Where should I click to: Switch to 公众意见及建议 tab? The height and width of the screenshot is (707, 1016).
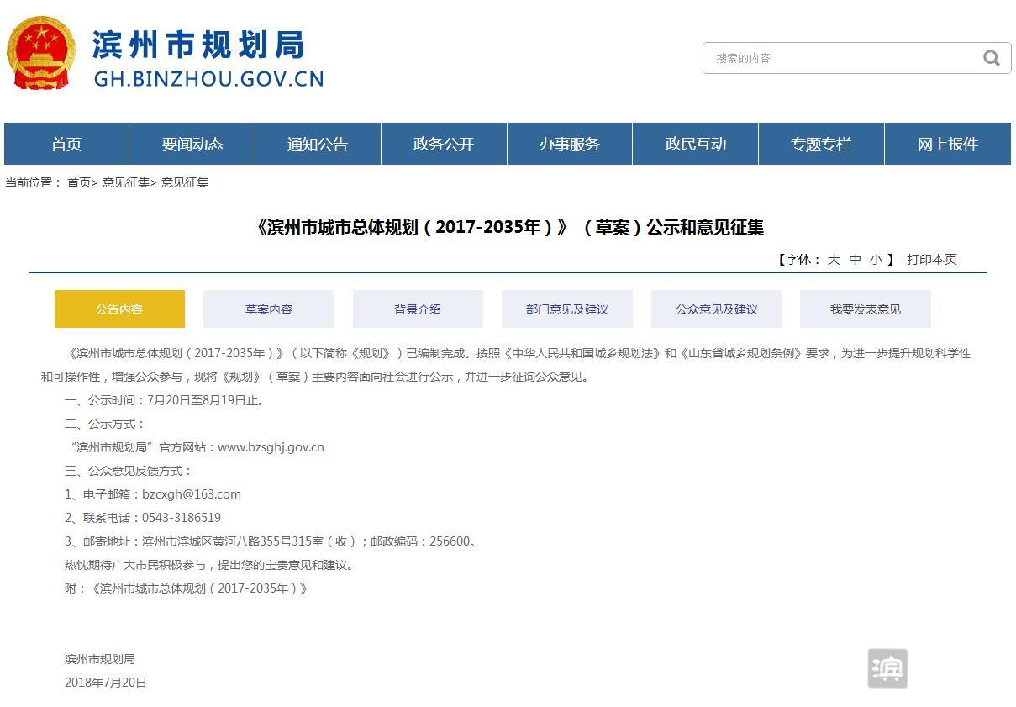(x=717, y=309)
